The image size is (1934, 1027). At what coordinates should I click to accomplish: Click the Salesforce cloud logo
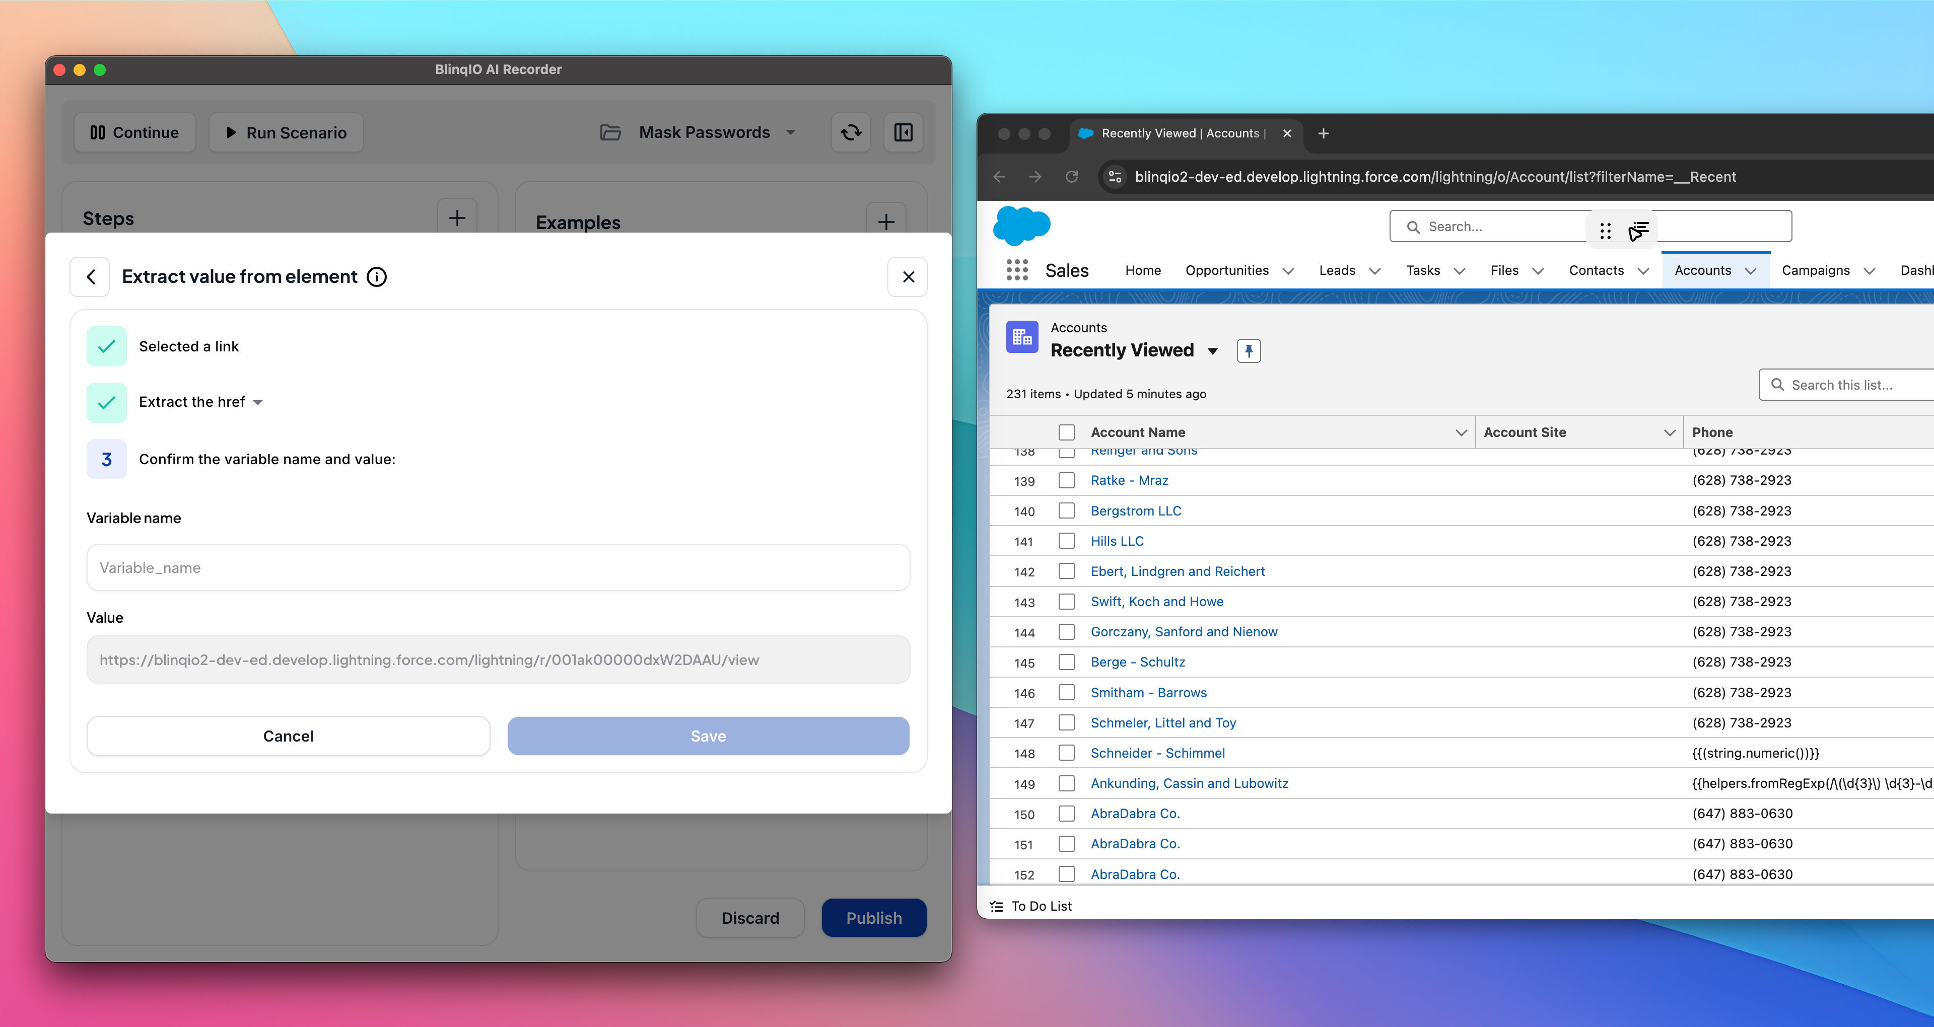1021,225
